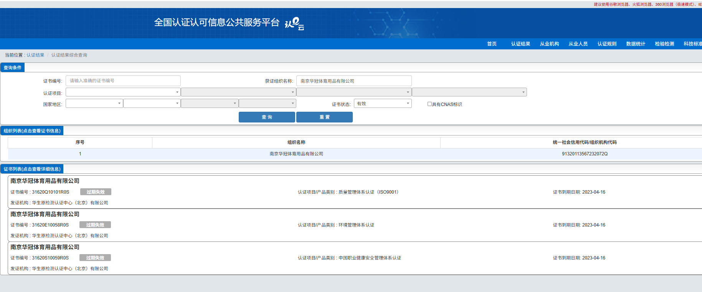The height and width of the screenshot is (292, 702).
Task: Click the 认e云 logo in header
Action: tap(294, 23)
